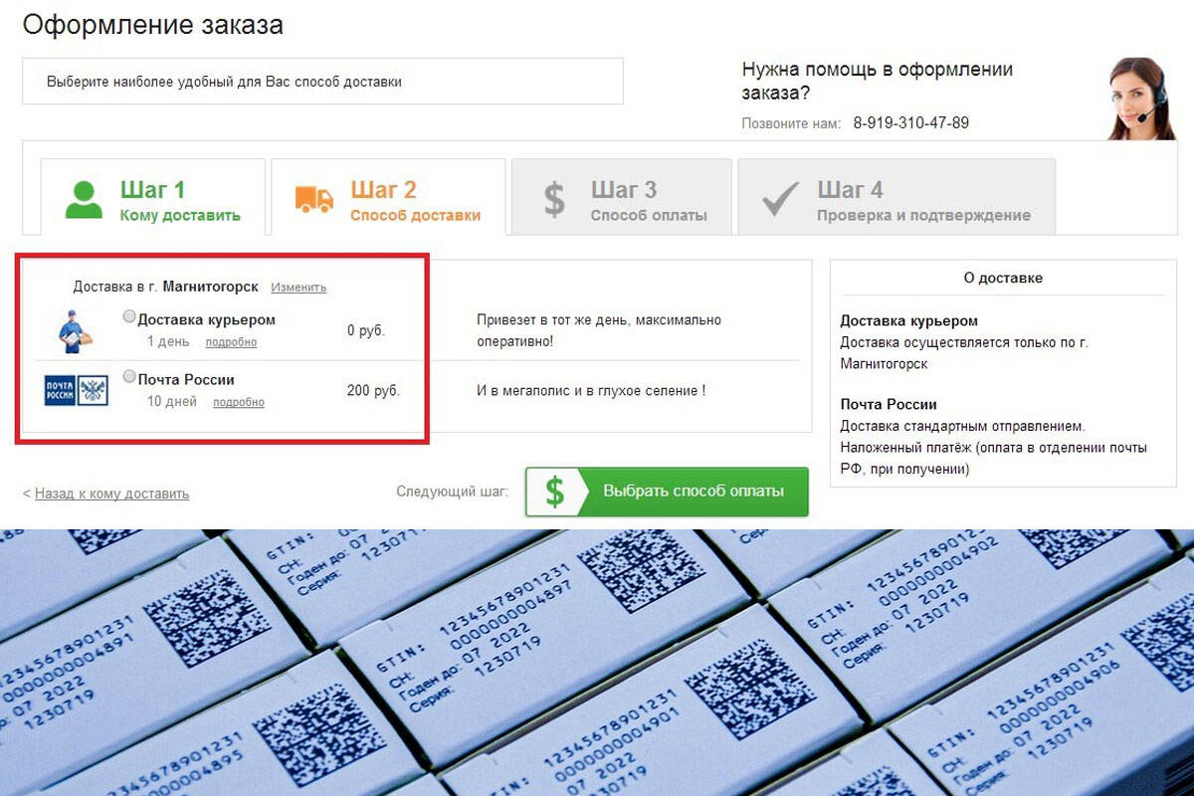Switch to Шаг 4 Проверка и подтверждение tab
This screenshot has width=1194, height=796.
click(896, 197)
